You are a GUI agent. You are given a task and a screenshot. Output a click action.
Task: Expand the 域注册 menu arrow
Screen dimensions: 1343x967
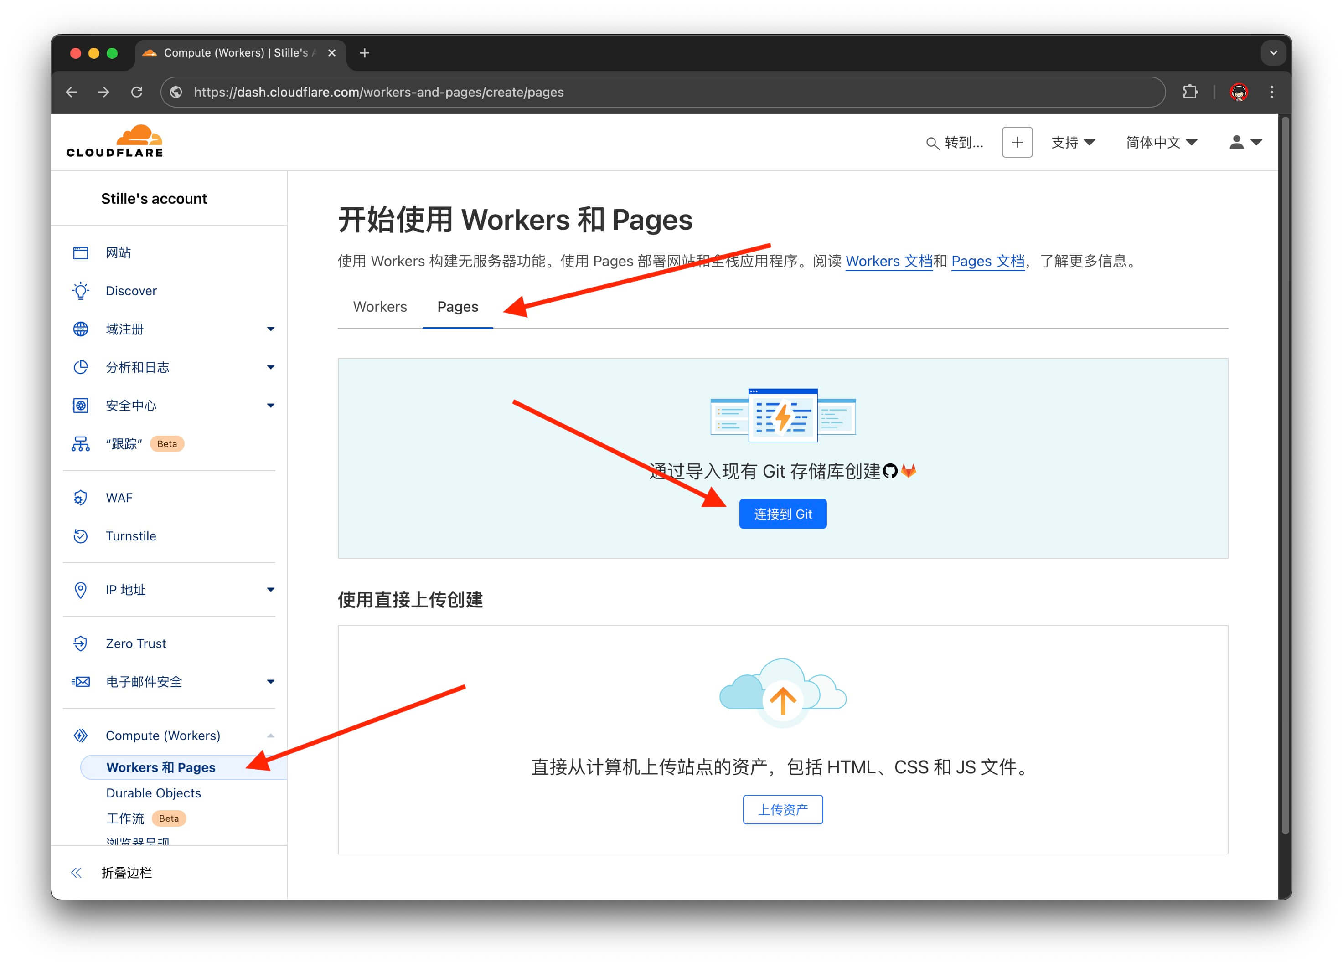pos(271,329)
